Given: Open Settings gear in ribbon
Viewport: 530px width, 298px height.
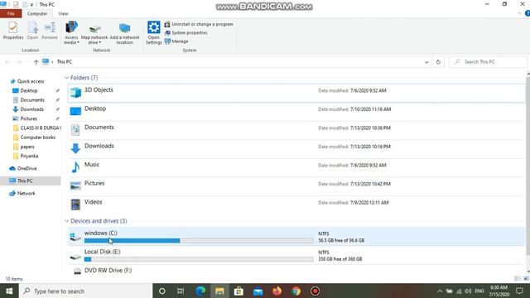Looking at the screenshot, I should tap(154, 32).
